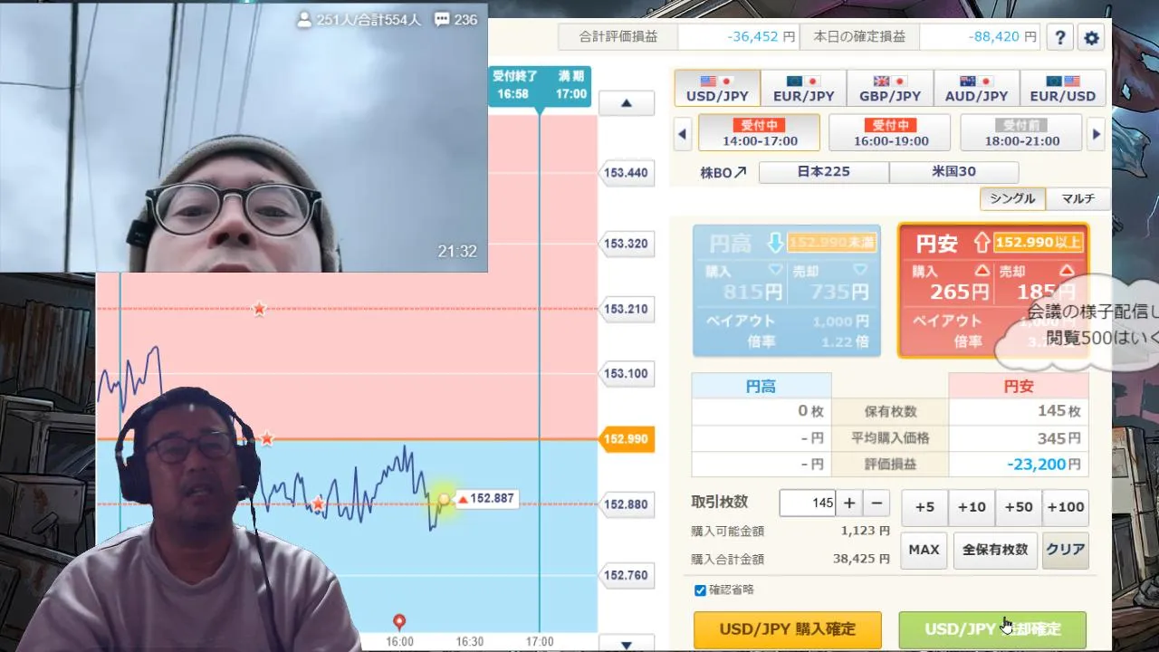Clear quantity with クリア button
Image resolution: width=1159 pixels, height=652 pixels.
pyautogui.click(x=1065, y=550)
